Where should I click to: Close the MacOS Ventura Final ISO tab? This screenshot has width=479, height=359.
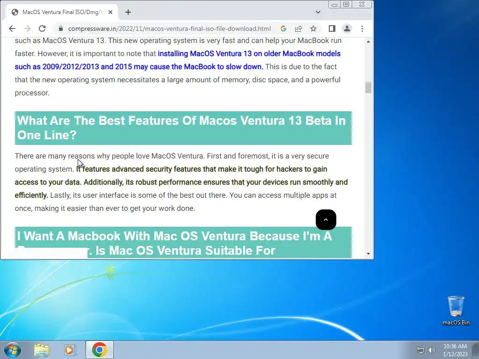click(110, 12)
